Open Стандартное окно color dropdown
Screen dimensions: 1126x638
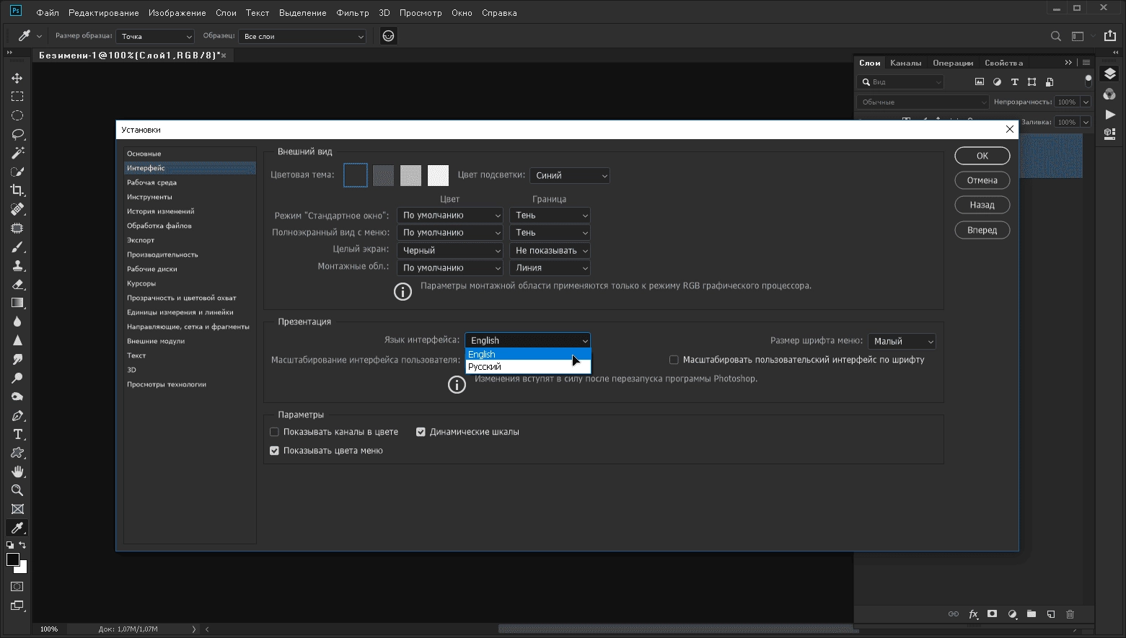click(450, 215)
